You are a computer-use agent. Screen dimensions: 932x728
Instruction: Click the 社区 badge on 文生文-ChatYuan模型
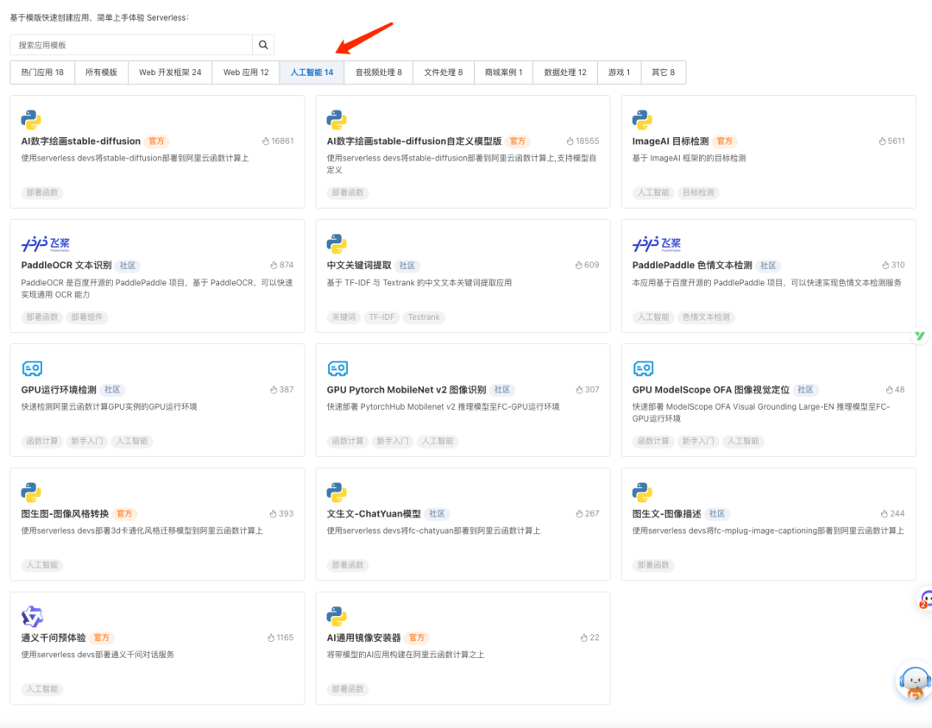click(438, 513)
